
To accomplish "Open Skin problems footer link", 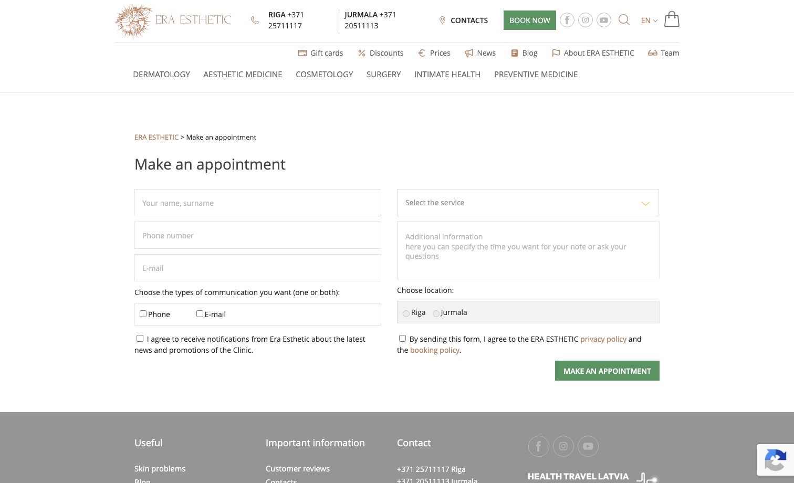I will click(x=160, y=468).
